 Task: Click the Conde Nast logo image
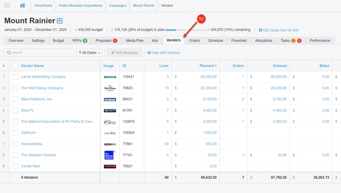point(110,166)
